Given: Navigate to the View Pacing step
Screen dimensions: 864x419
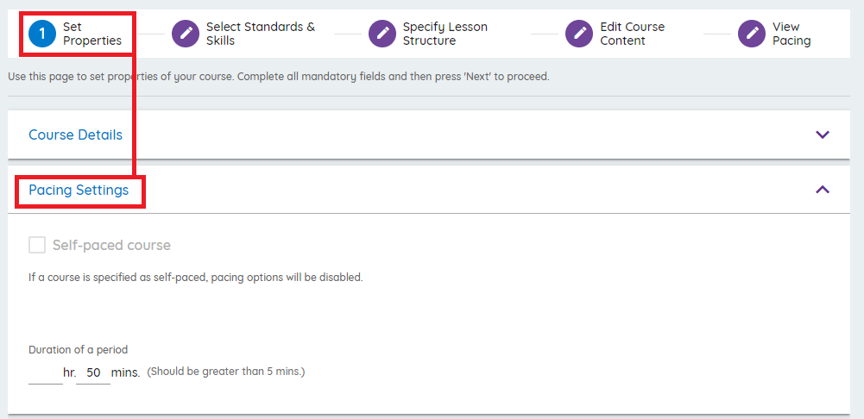Looking at the screenshot, I should pos(791,34).
